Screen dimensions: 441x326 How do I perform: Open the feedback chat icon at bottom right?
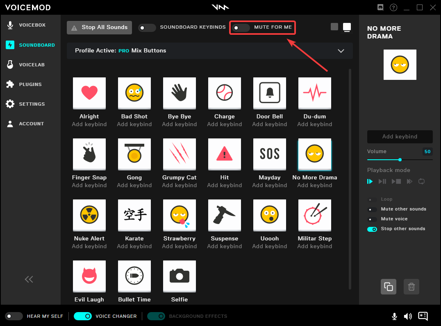coord(423,316)
